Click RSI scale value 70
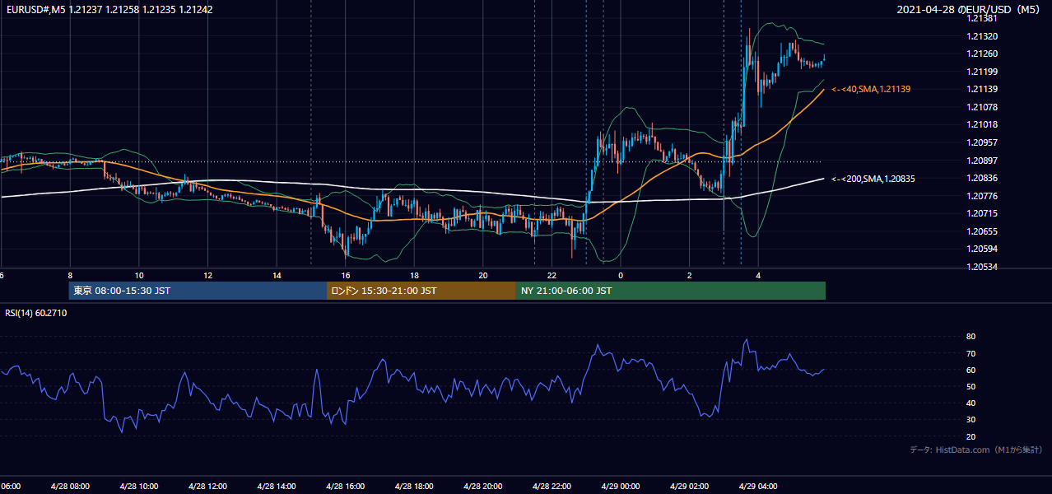This screenshot has width=1052, height=494. (971, 353)
